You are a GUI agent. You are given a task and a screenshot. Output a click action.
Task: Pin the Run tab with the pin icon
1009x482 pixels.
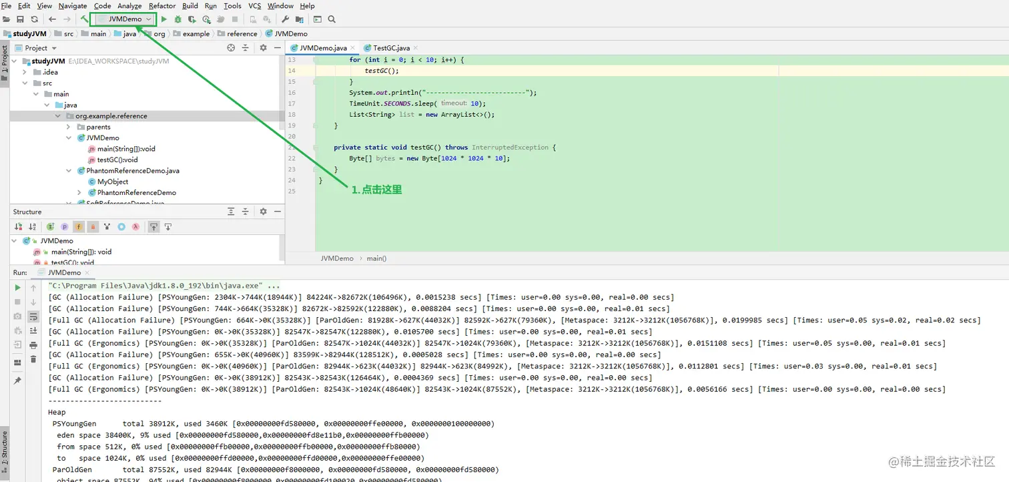(17, 381)
